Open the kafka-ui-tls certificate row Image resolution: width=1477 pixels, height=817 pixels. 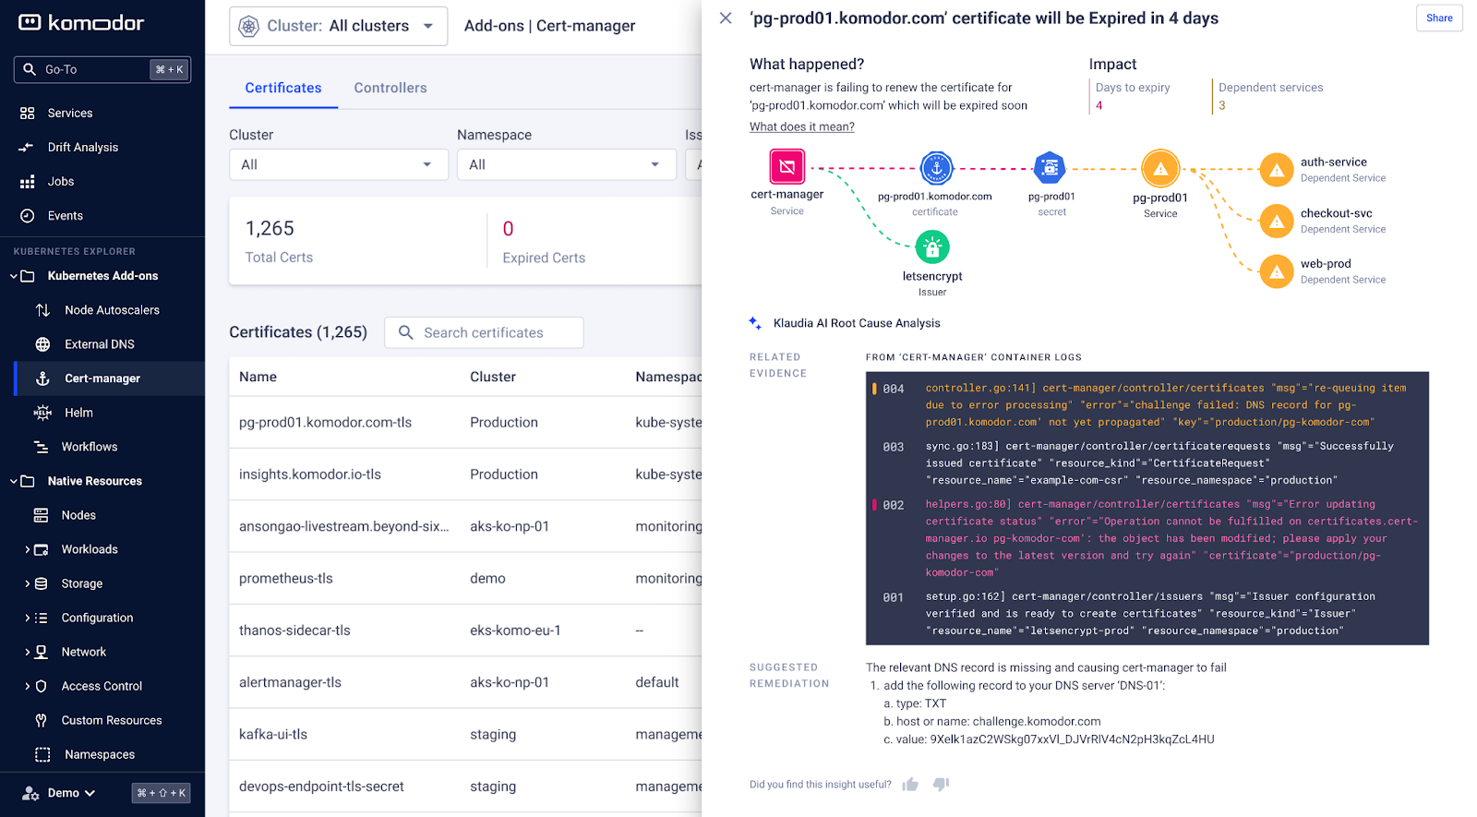465,735
